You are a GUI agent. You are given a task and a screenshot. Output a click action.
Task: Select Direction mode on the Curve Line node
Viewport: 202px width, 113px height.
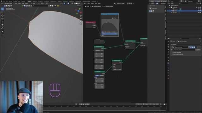[102, 76]
